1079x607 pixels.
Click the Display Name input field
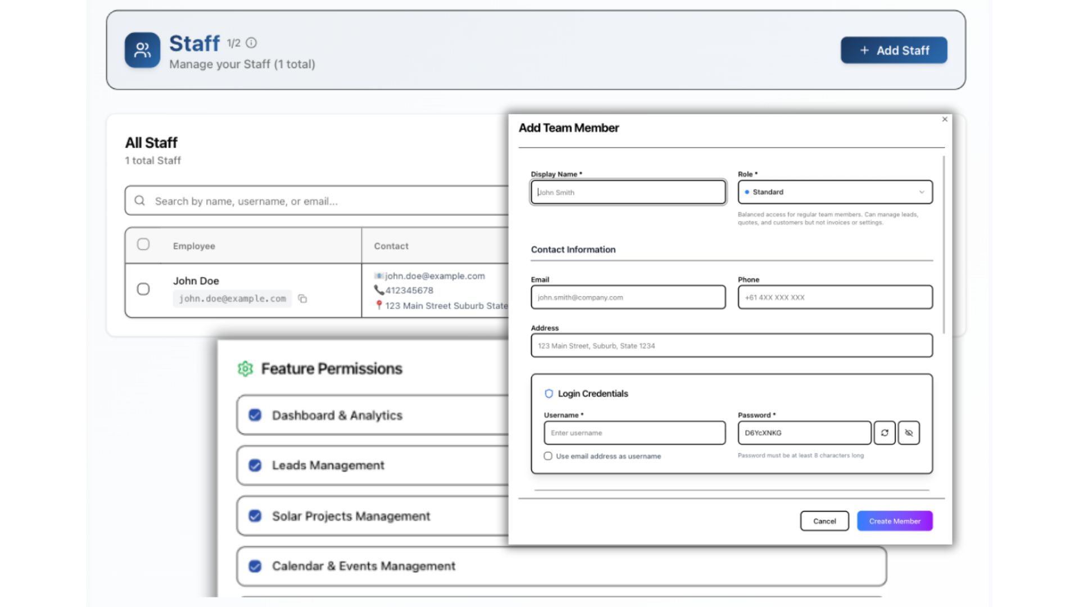click(x=628, y=192)
